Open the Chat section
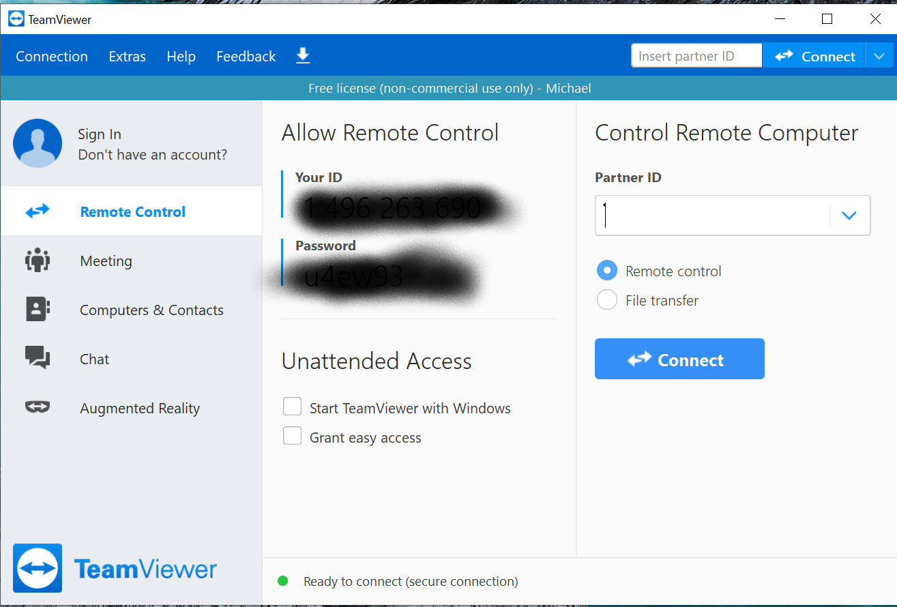897x607 pixels. 132,359
